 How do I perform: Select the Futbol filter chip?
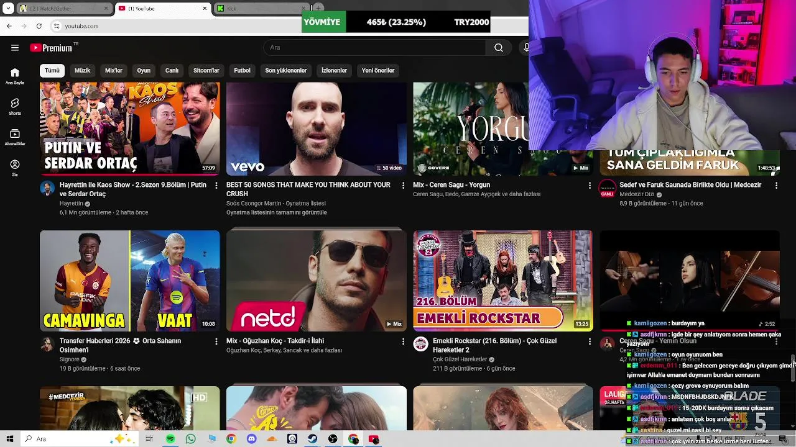coord(242,70)
